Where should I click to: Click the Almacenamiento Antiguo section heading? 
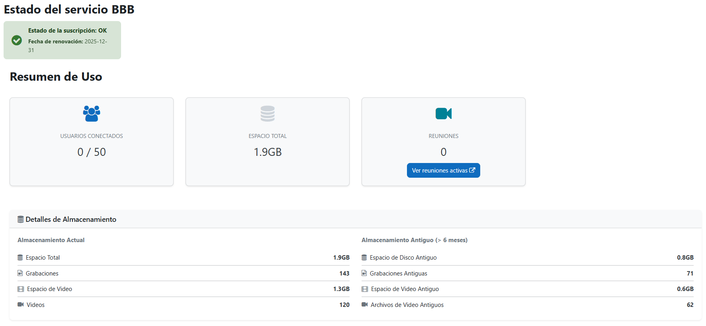(x=414, y=240)
